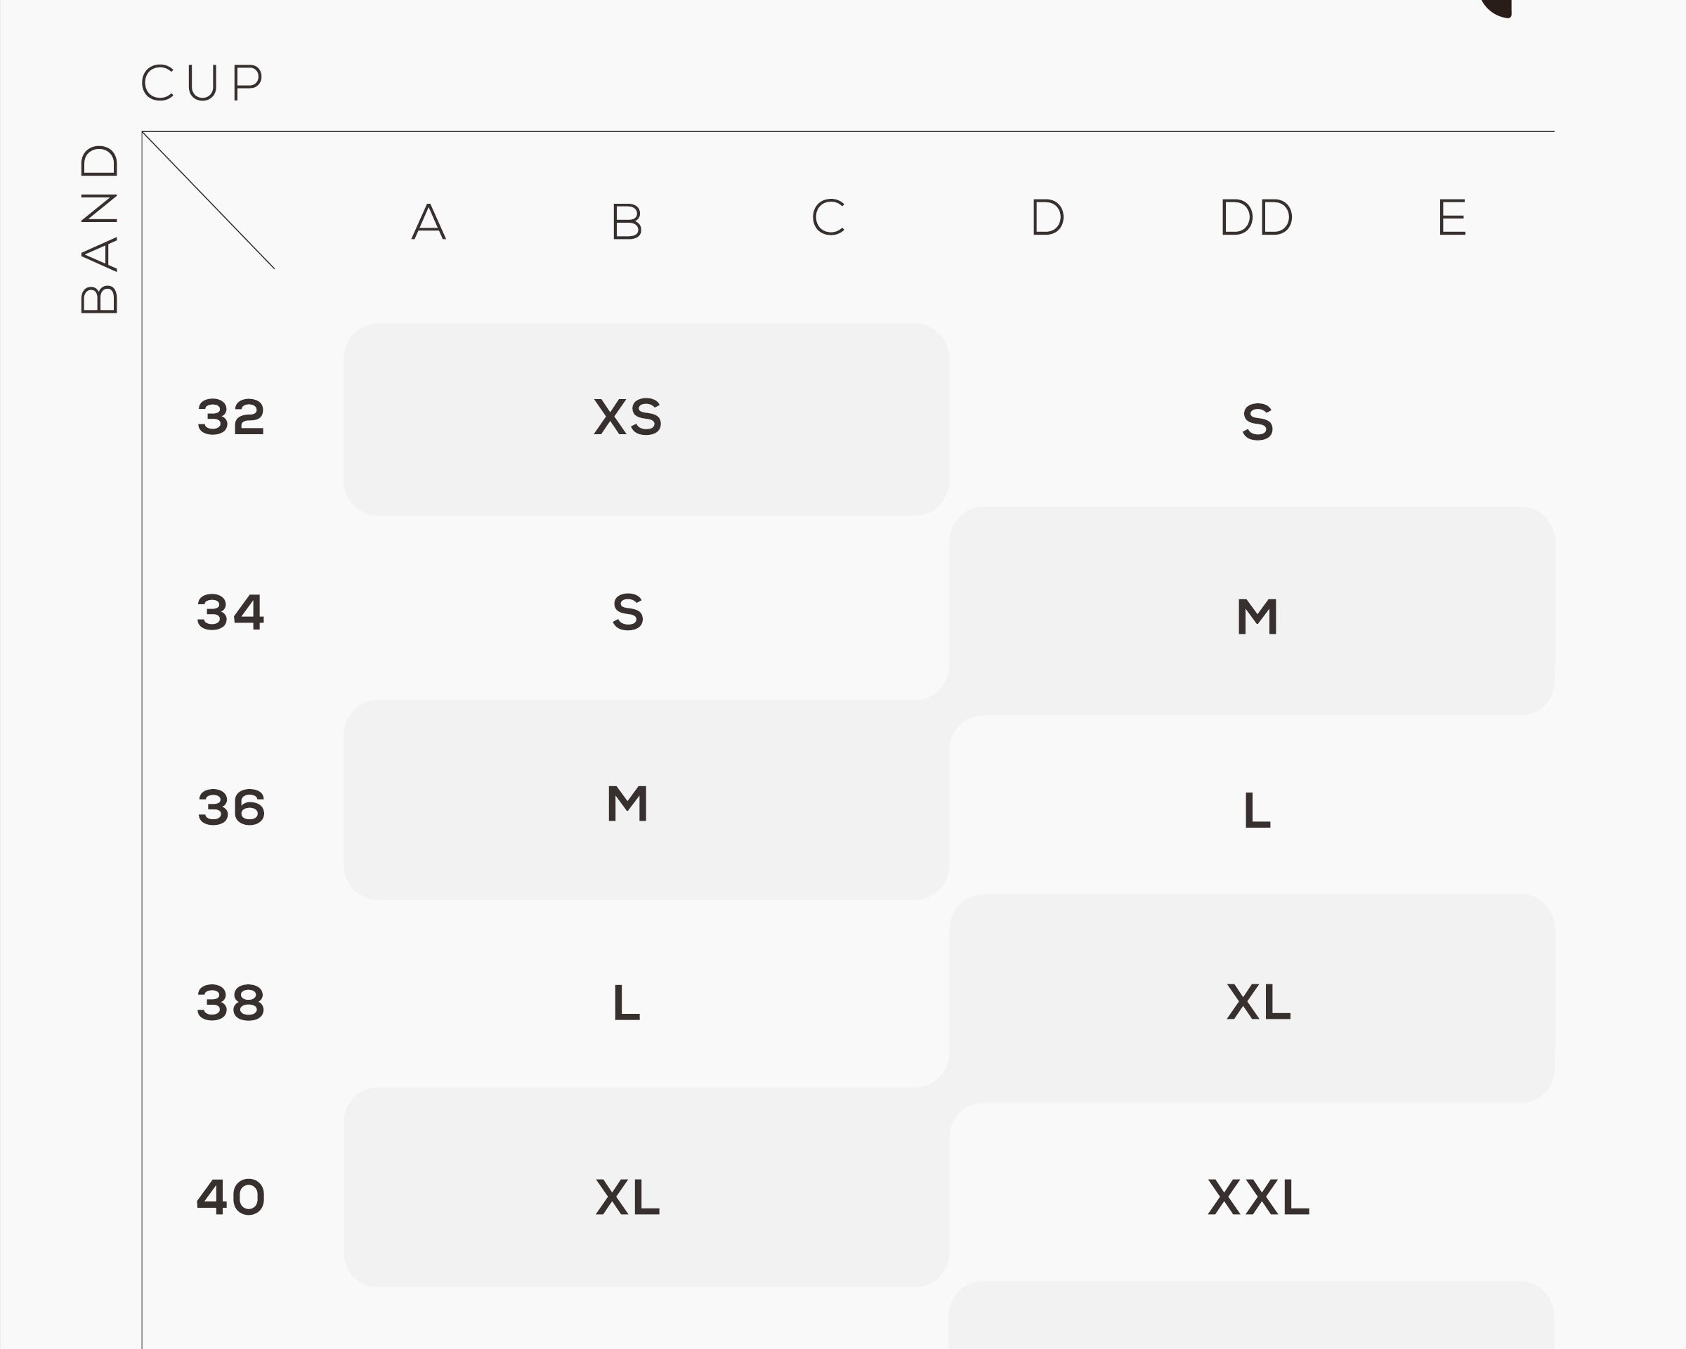Image resolution: width=1686 pixels, height=1349 pixels.
Task: Click the cup E column header
Action: [x=1451, y=217]
